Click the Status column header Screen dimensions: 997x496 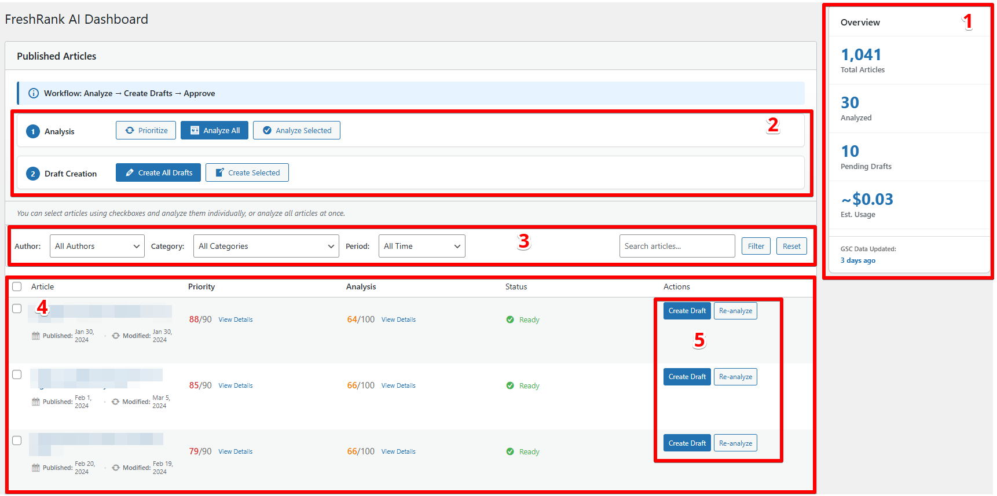516,286
